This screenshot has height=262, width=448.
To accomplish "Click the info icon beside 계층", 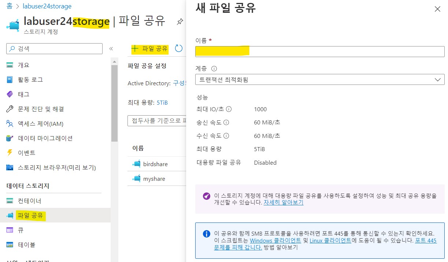I will [x=214, y=68].
